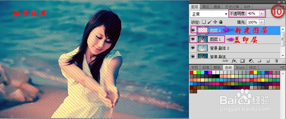Switch to 动作 tab
This screenshot has height=119, width=286.
tap(247, 7)
